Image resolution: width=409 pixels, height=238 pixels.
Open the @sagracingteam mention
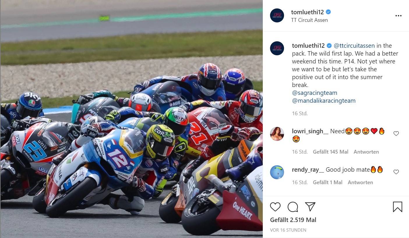pyautogui.click(x=315, y=93)
